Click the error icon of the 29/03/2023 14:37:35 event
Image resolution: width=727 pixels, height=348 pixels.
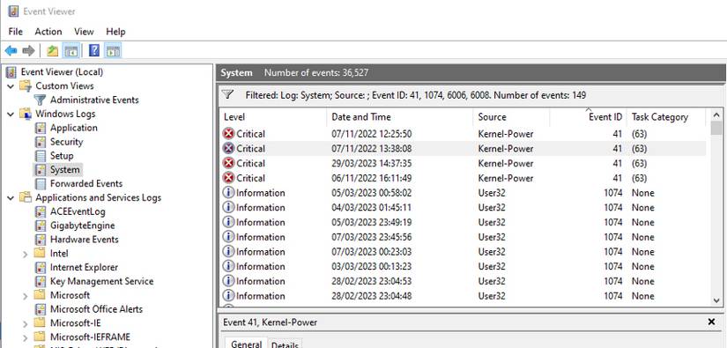pos(228,164)
